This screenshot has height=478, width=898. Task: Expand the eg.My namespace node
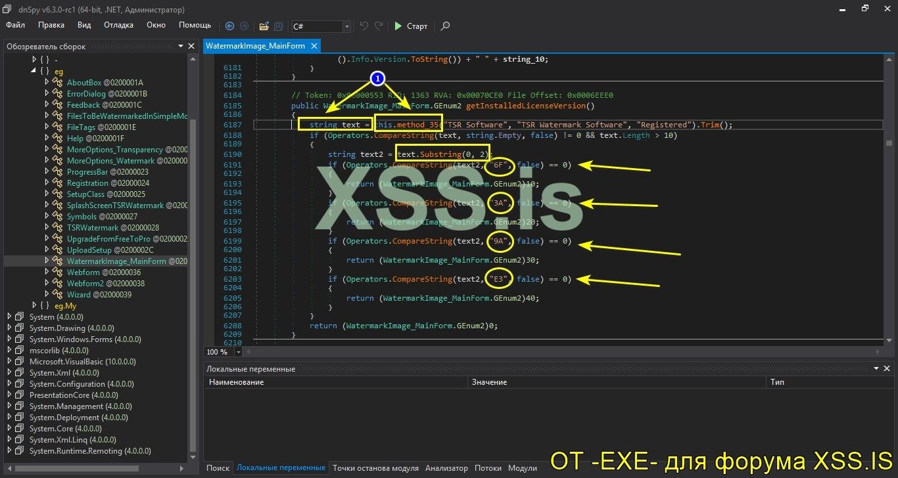tap(34, 305)
